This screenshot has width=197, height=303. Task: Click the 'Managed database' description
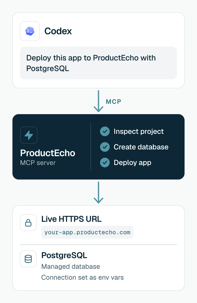coord(71,266)
